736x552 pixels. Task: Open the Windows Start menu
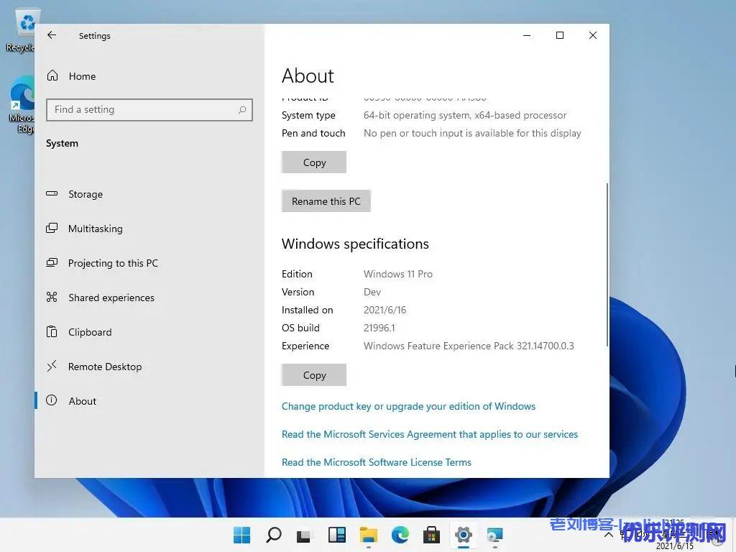(x=242, y=535)
